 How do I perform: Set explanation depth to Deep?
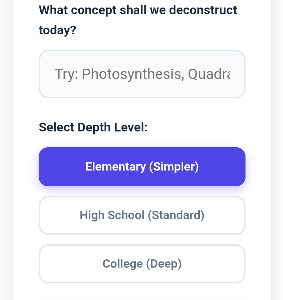pos(142,264)
